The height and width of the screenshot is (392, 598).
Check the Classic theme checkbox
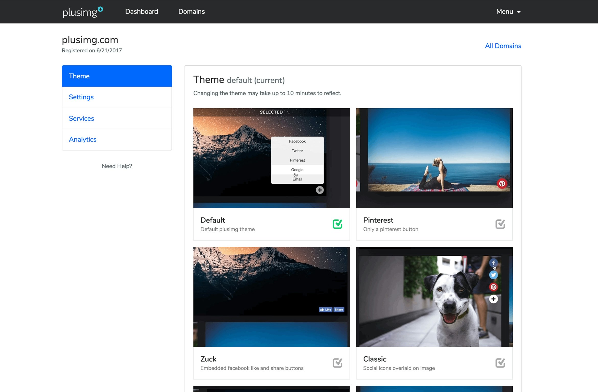tap(500, 363)
